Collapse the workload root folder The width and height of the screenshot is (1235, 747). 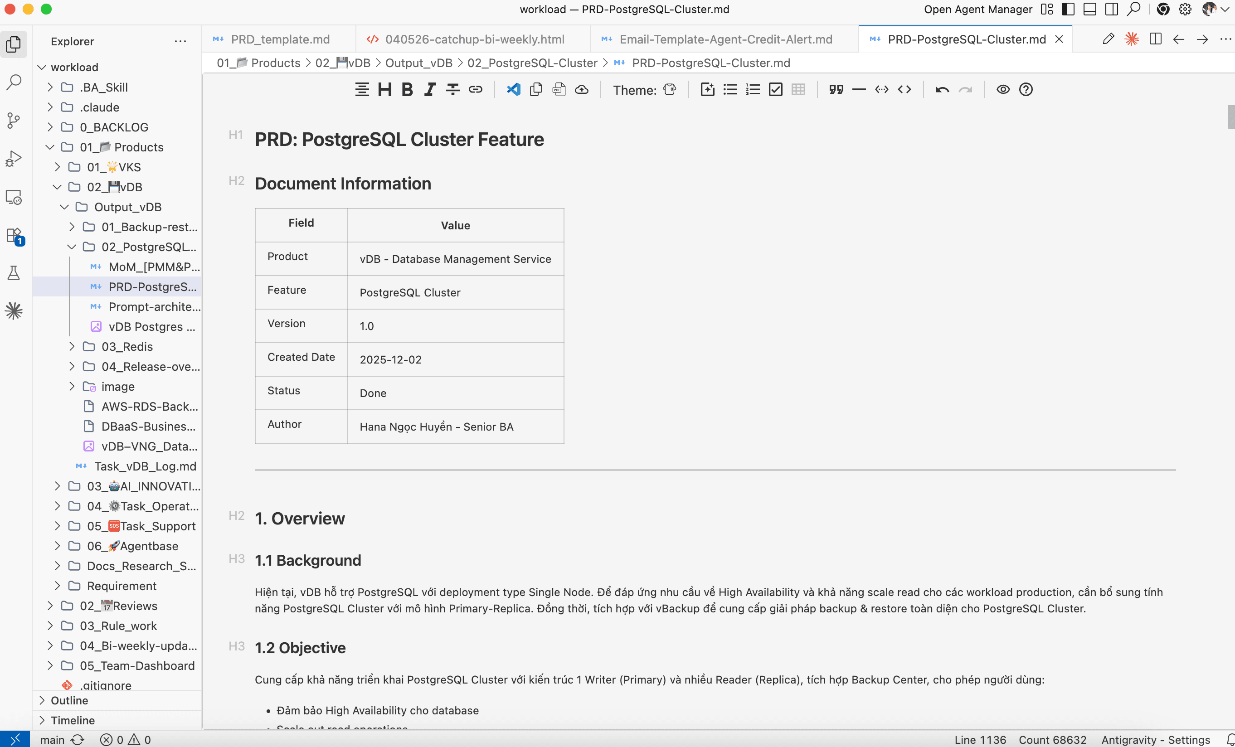pyautogui.click(x=42, y=67)
